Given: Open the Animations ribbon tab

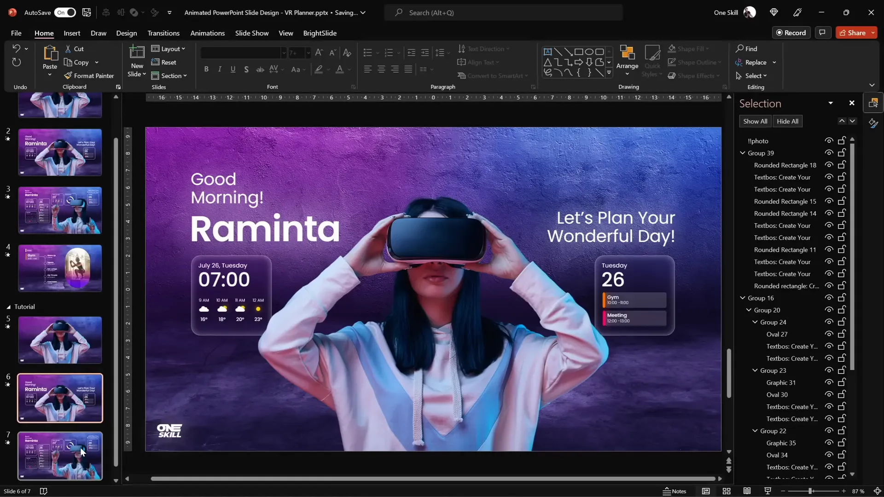Looking at the screenshot, I should pyautogui.click(x=207, y=33).
